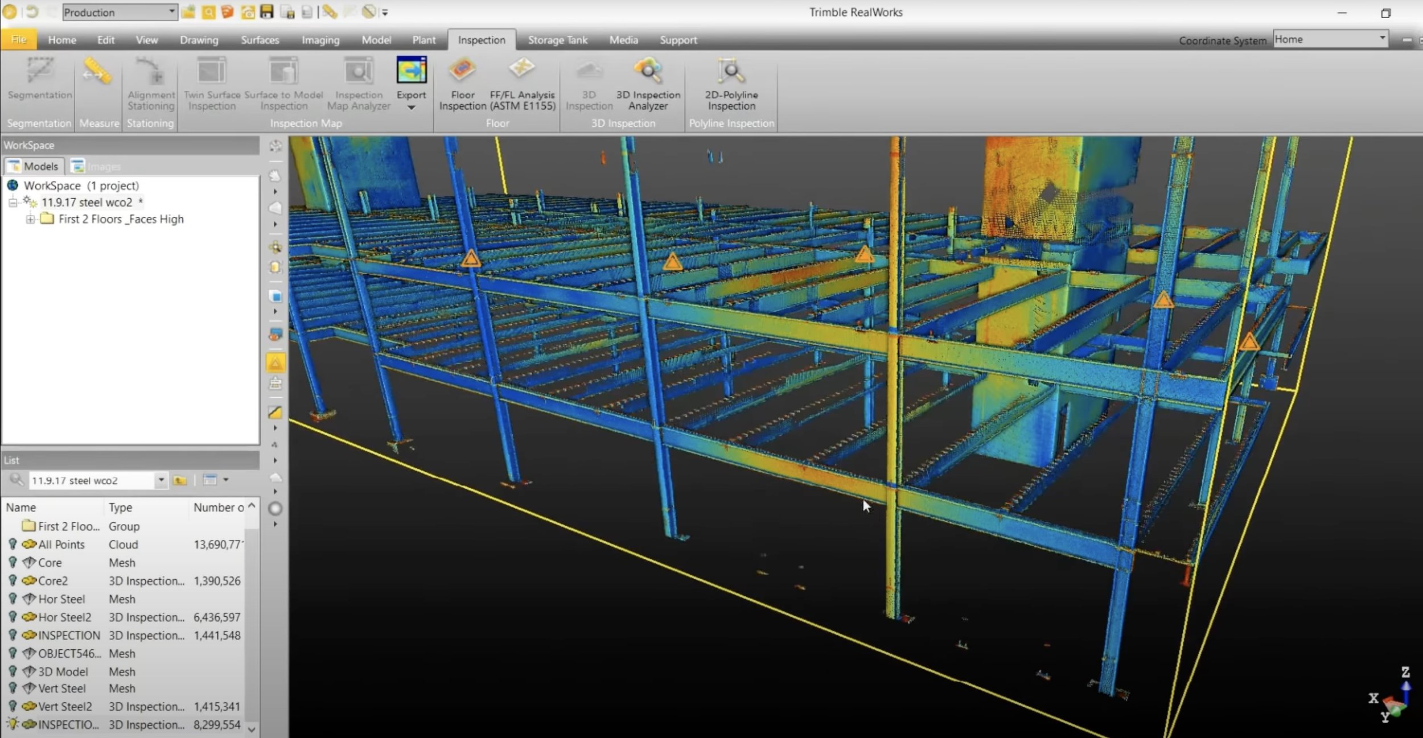Save the project from the quick access toolbar
Screen dimensions: 1423x738
[267, 11]
